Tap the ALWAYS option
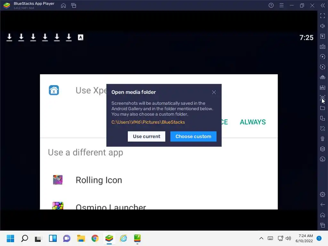This screenshot has width=328, height=246. pyautogui.click(x=253, y=122)
